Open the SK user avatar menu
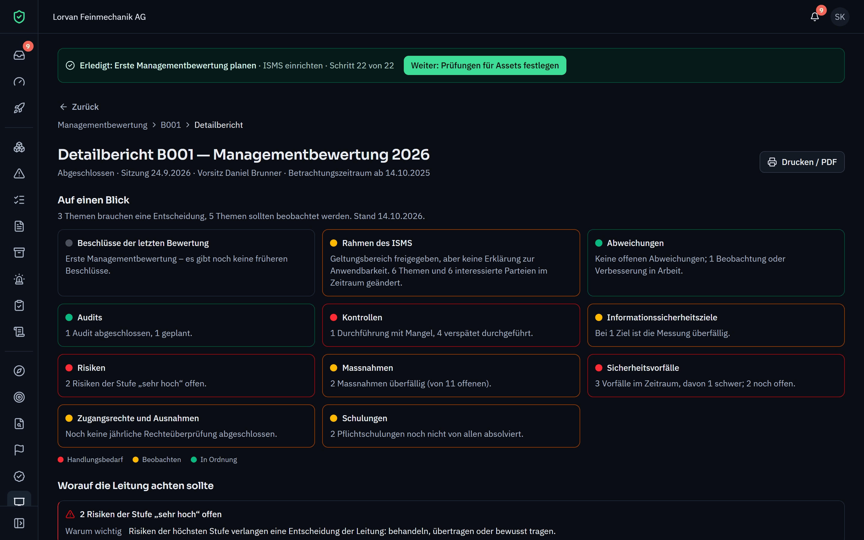The width and height of the screenshot is (864, 540). pyautogui.click(x=840, y=17)
